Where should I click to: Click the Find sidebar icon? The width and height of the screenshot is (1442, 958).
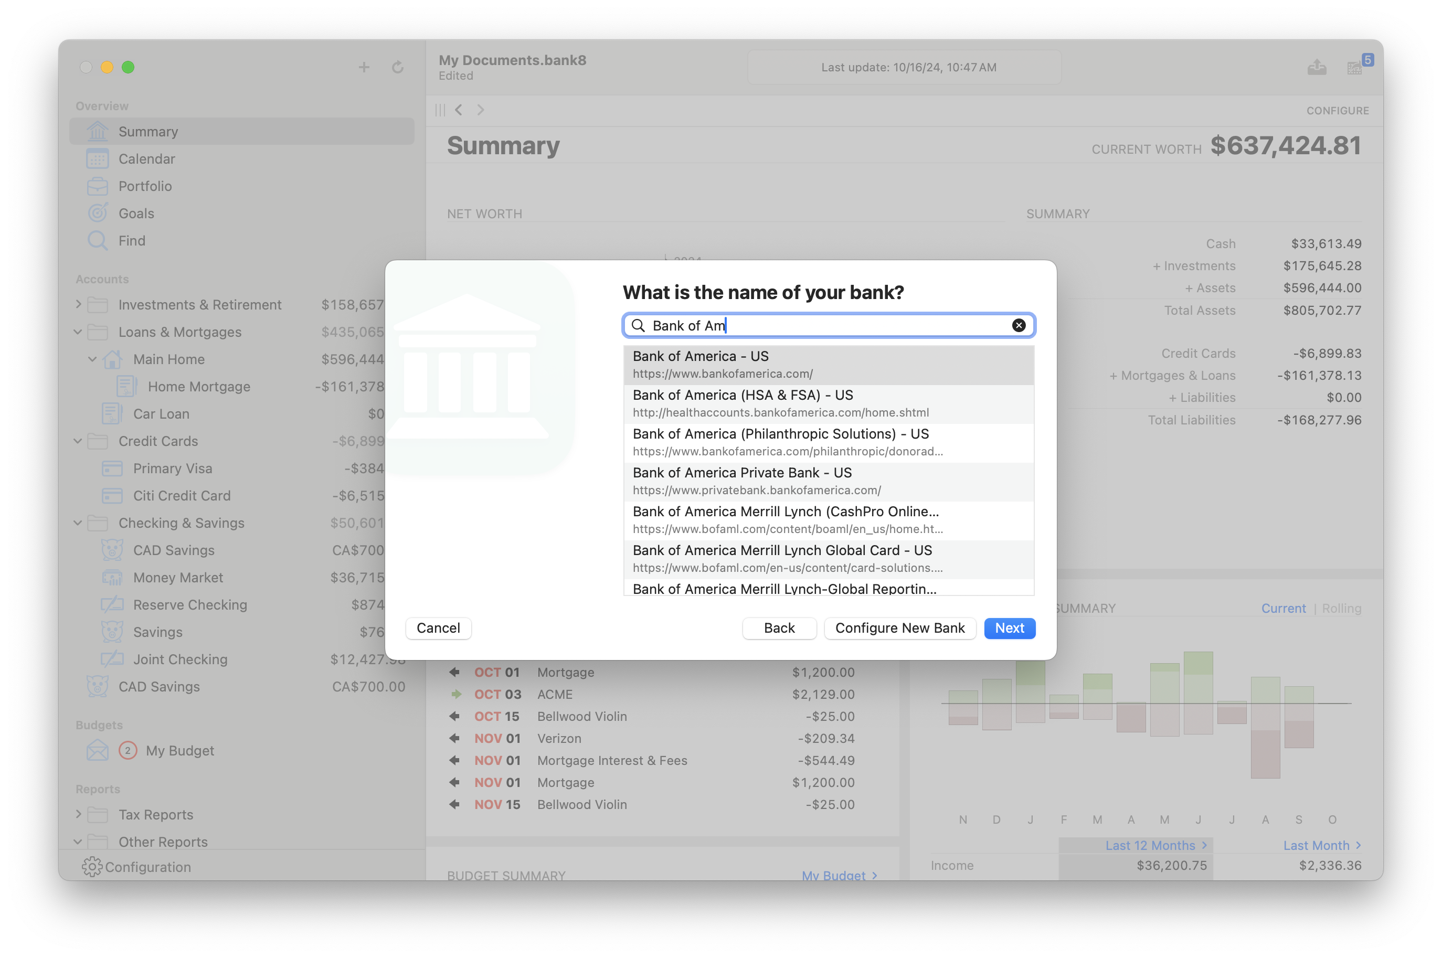[x=98, y=239]
